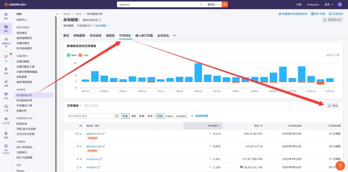Image resolution: width=348 pixels, height=172 pixels.
Task: Click the orange search magnifier button
Action: pyautogui.click(x=225, y=5)
